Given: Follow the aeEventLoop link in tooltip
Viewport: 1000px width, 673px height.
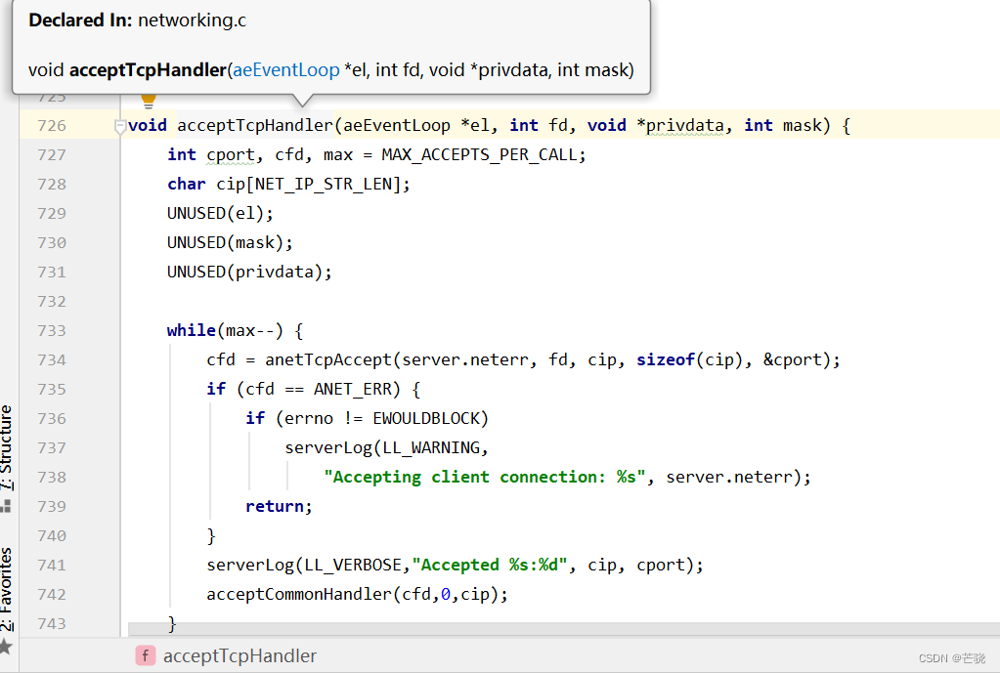Looking at the screenshot, I should coord(285,70).
